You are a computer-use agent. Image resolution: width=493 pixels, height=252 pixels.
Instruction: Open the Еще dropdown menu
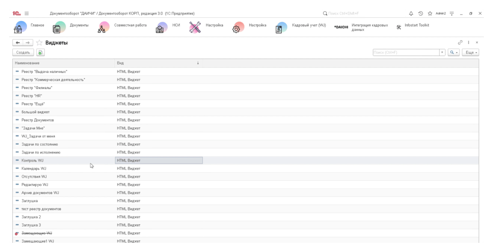point(470,52)
